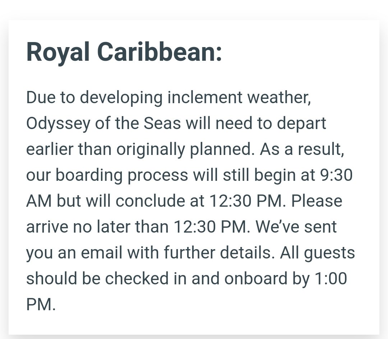Click "12:30 PM" after "no later than"

pyautogui.click(x=210, y=227)
